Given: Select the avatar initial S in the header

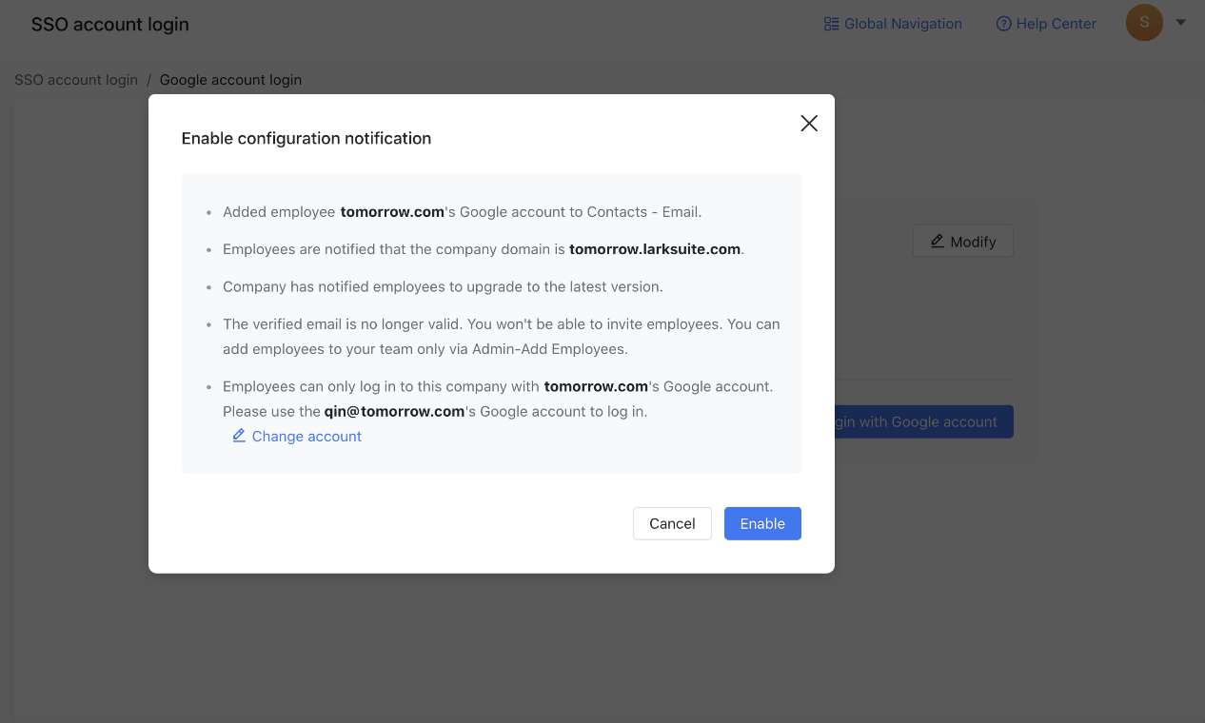Looking at the screenshot, I should point(1144,22).
